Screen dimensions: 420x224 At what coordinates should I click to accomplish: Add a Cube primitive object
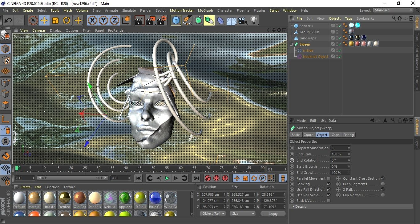point(176,21)
